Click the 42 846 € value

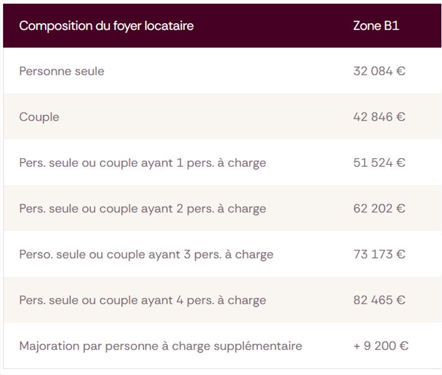click(379, 117)
